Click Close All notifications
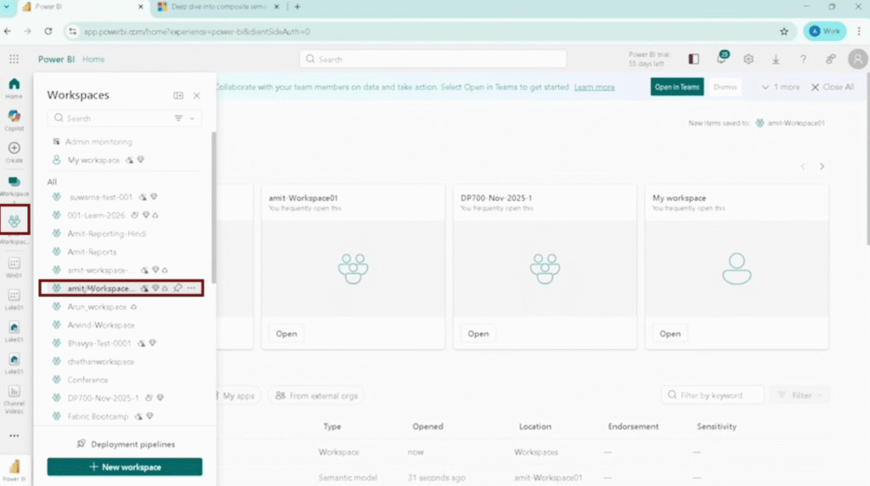The image size is (870, 486). (833, 88)
